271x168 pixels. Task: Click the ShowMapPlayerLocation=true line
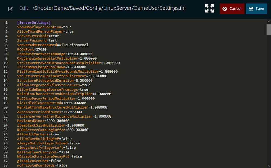pyautogui.click(x=44, y=27)
